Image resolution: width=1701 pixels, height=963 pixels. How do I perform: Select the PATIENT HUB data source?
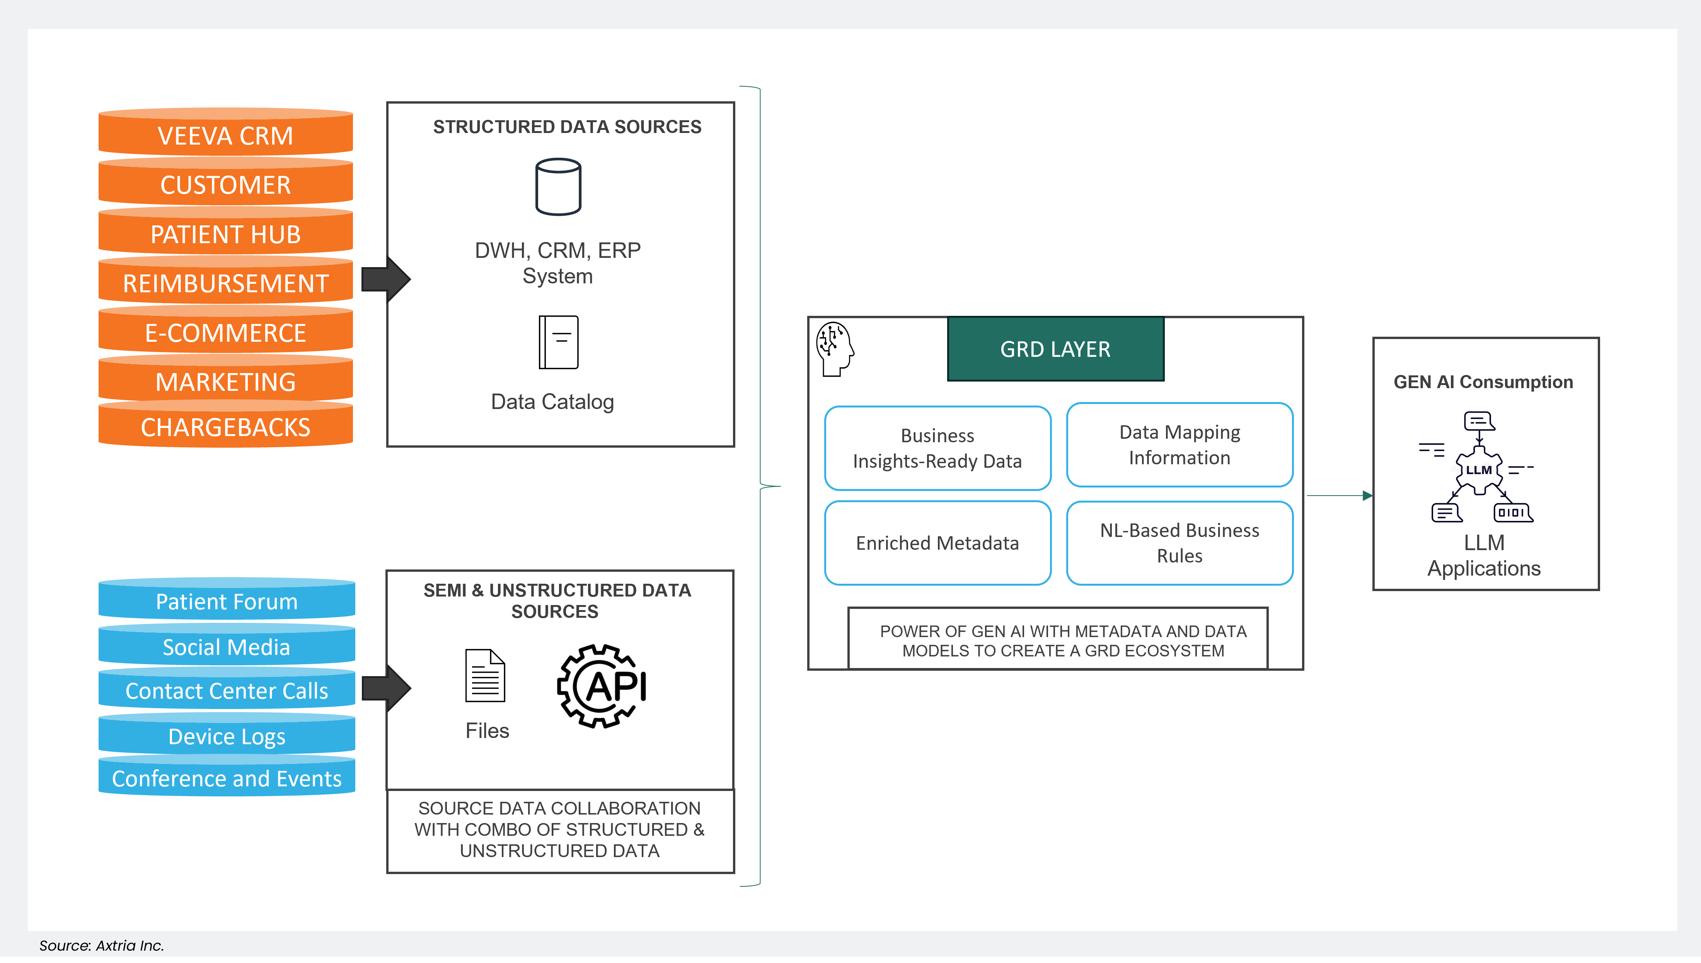tap(225, 234)
